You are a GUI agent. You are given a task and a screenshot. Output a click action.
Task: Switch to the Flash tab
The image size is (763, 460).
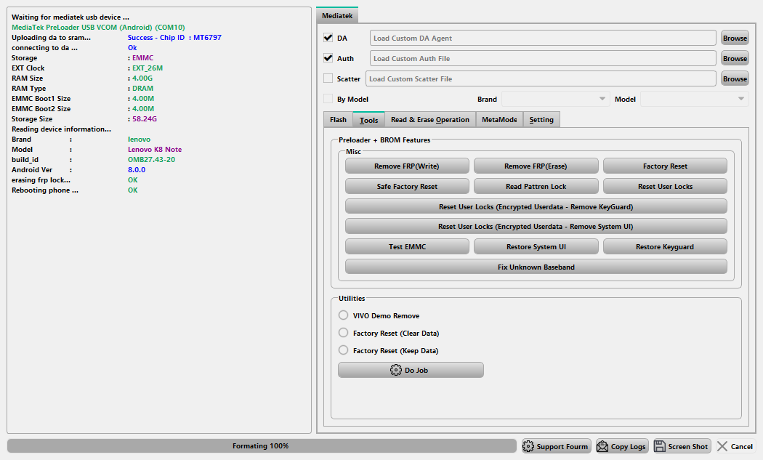[338, 120]
